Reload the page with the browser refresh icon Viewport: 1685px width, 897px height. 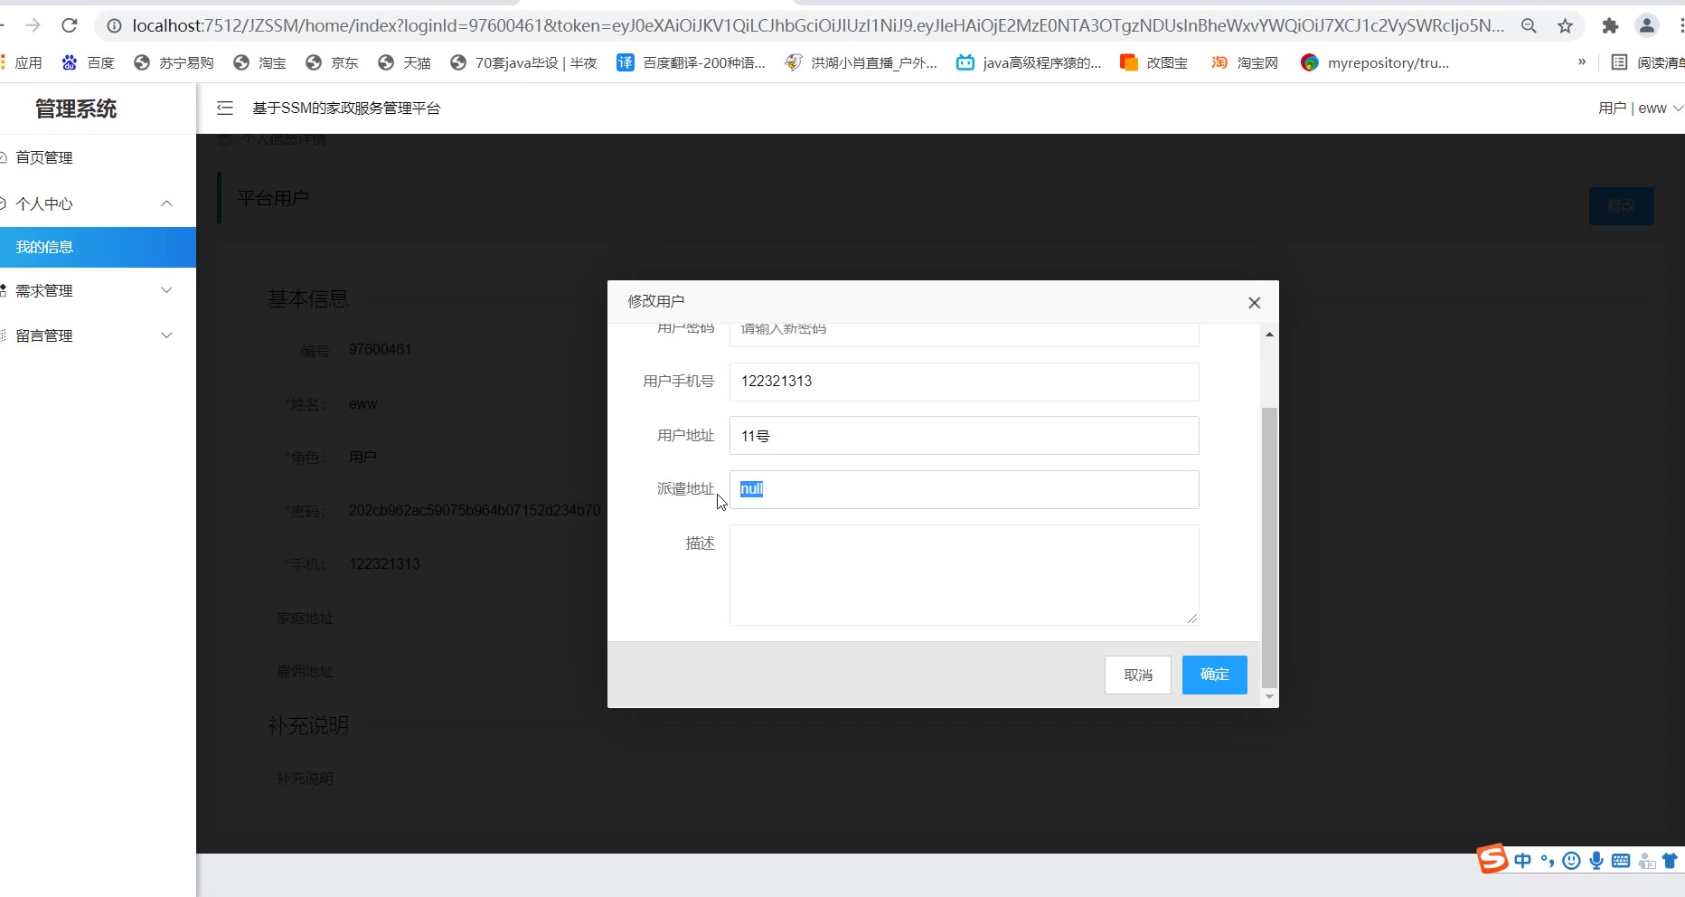coord(69,25)
